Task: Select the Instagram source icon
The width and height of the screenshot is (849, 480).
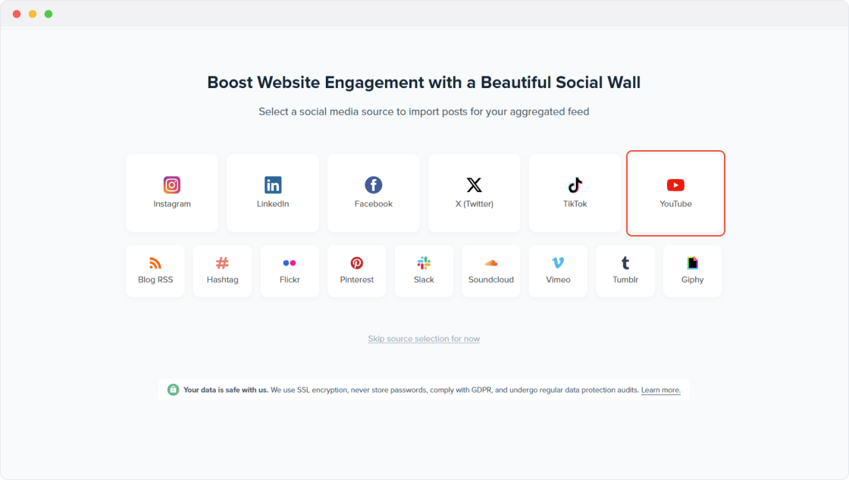Action: point(172,185)
